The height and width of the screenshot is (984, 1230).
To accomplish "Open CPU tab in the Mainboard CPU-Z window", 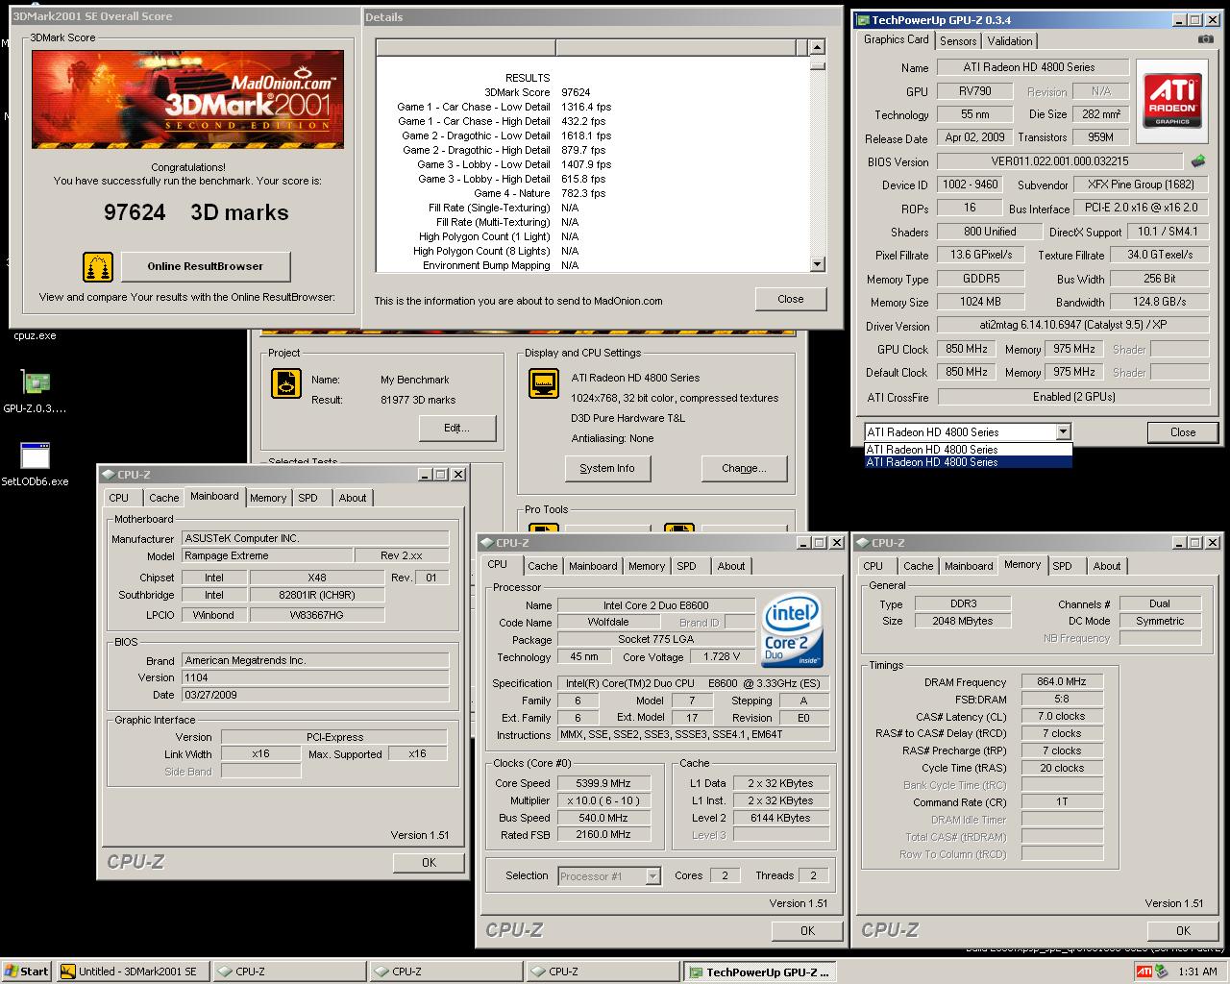I will (x=119, y=498).
